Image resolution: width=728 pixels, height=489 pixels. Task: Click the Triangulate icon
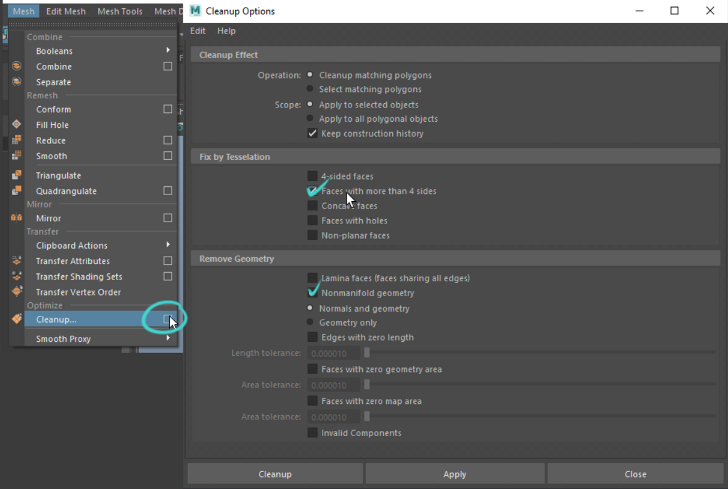pyautogui.click(x=16, y=175)
